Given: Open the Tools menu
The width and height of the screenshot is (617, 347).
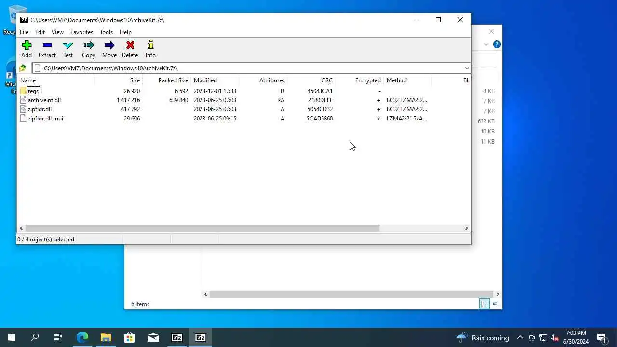Looking at the screenshot, I should pyautogui.click(x=106, y=32).
